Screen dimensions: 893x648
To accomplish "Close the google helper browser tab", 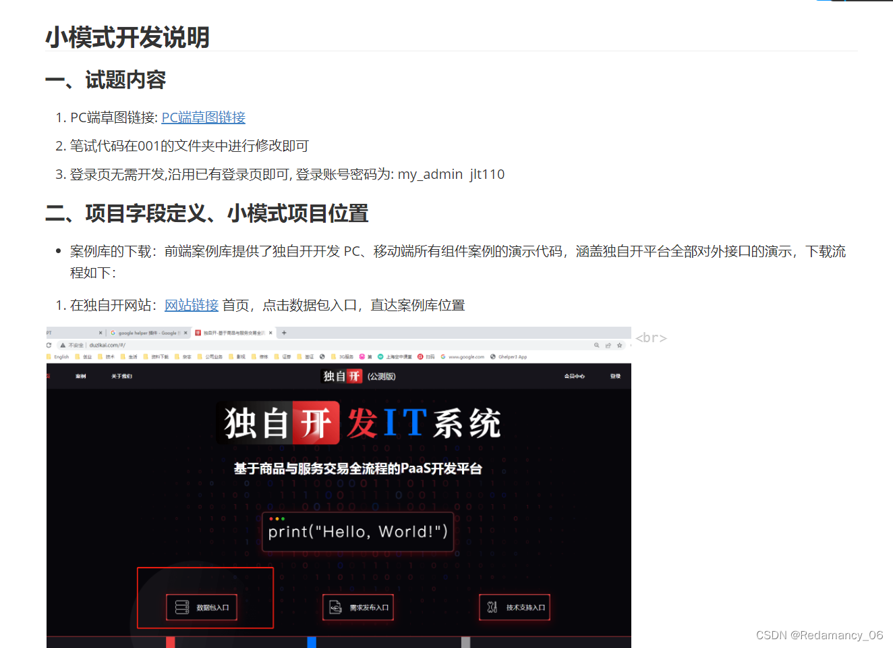I will [x=185, y=333].
